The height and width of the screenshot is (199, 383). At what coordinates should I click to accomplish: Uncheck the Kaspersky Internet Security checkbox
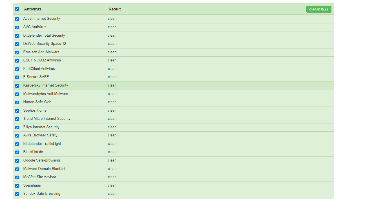(x=17, y=86)
